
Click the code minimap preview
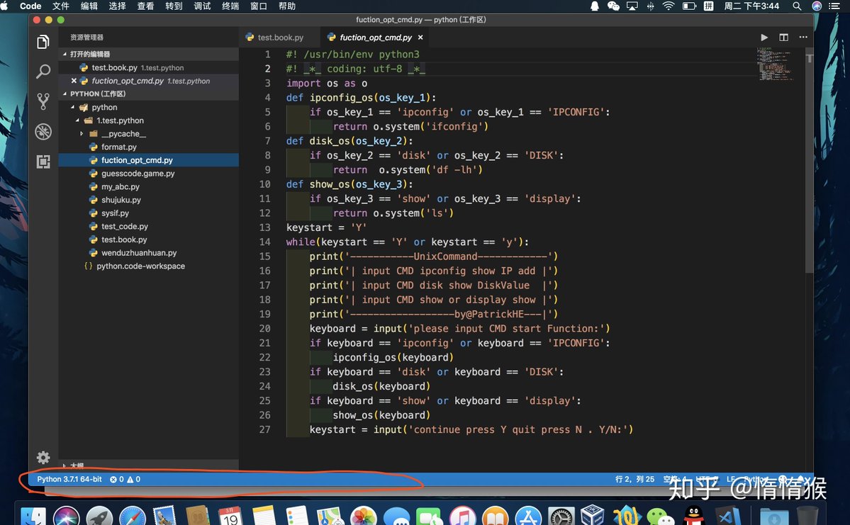[774, 64]
